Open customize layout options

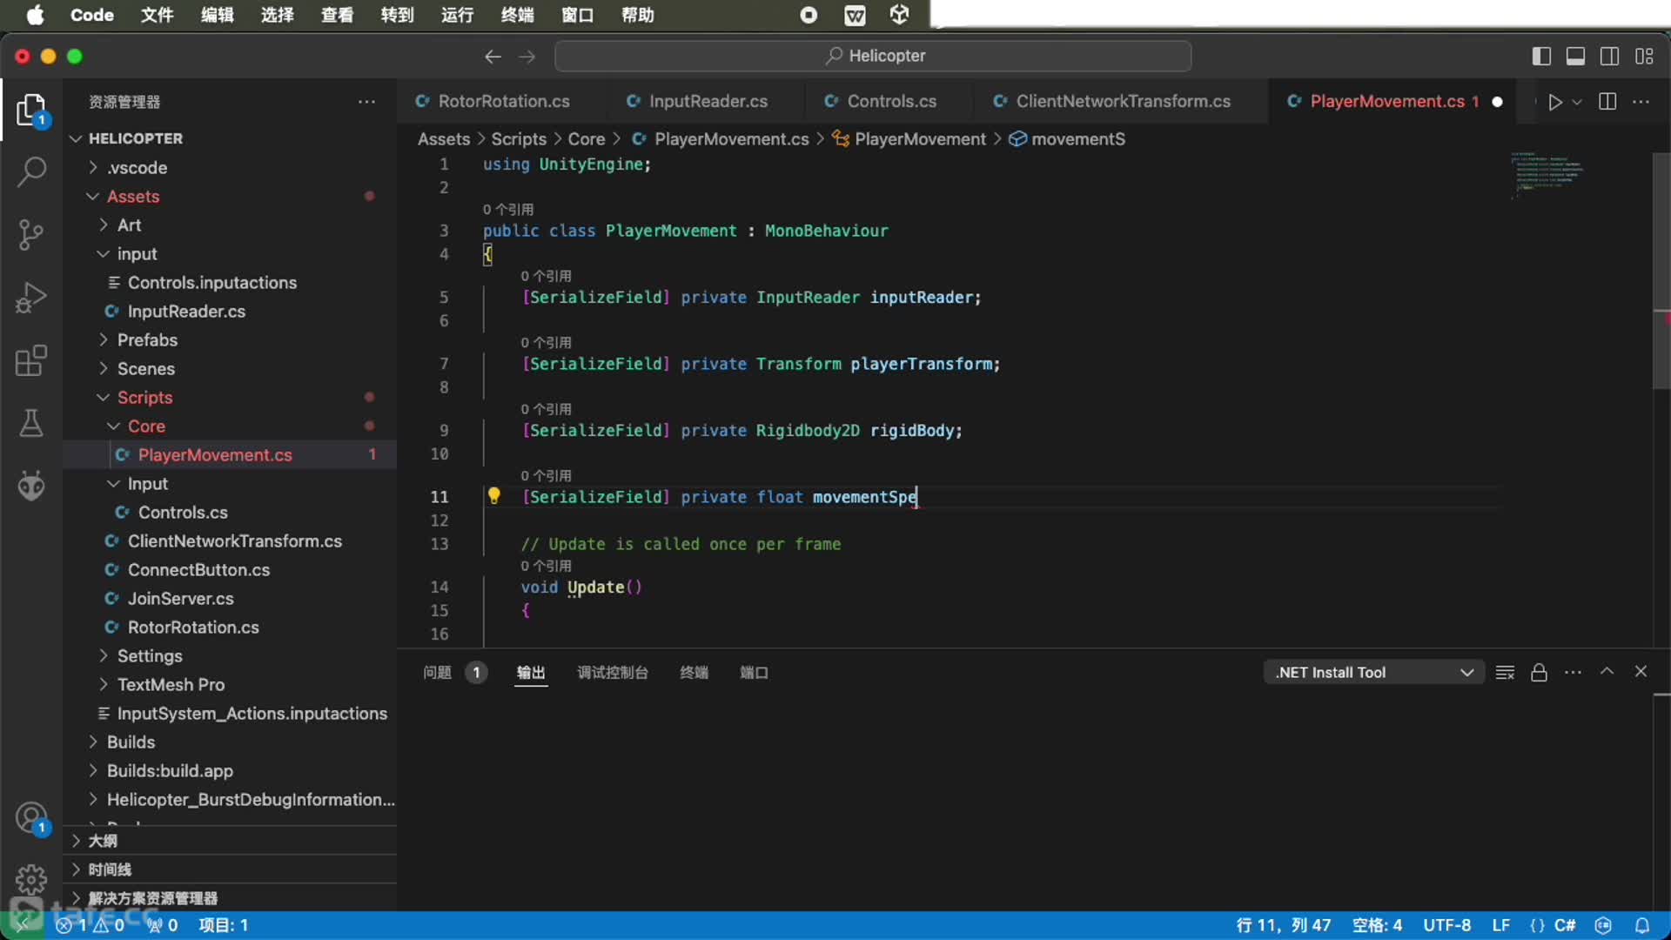pyautogui.click(x=1644, y=57)
